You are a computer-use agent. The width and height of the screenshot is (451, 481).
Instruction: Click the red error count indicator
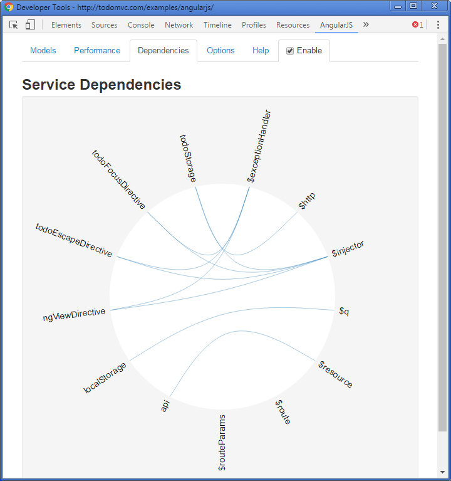coord(418,25)
